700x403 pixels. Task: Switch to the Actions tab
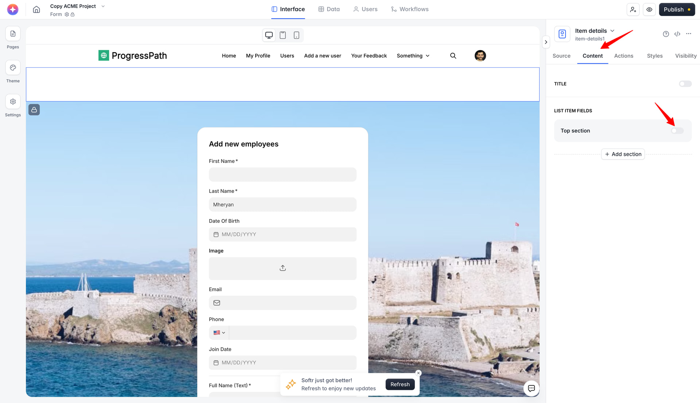(x=623, y=56)
